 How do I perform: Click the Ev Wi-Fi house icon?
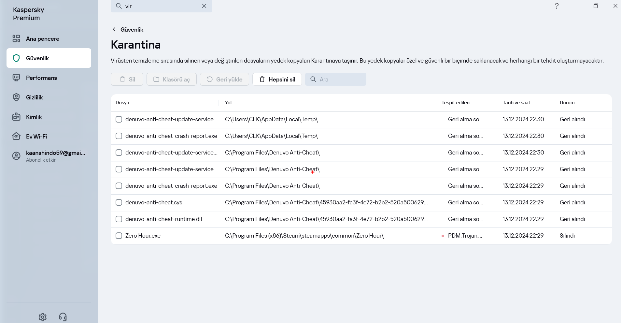tap(16, 136)
